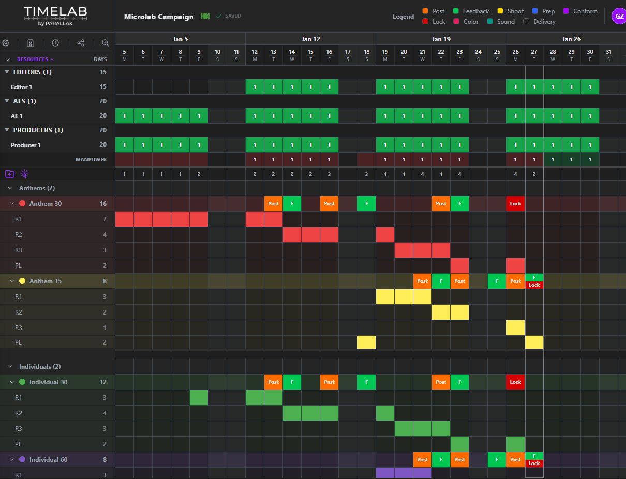The image size is (626, 479).
Task: Select the building icon in the top toolbar
Action: (x=30, y=43)
